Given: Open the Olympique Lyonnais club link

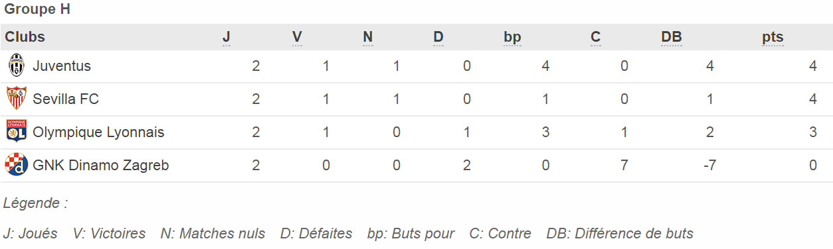Looking at the screenshot, I should [98, 132].
